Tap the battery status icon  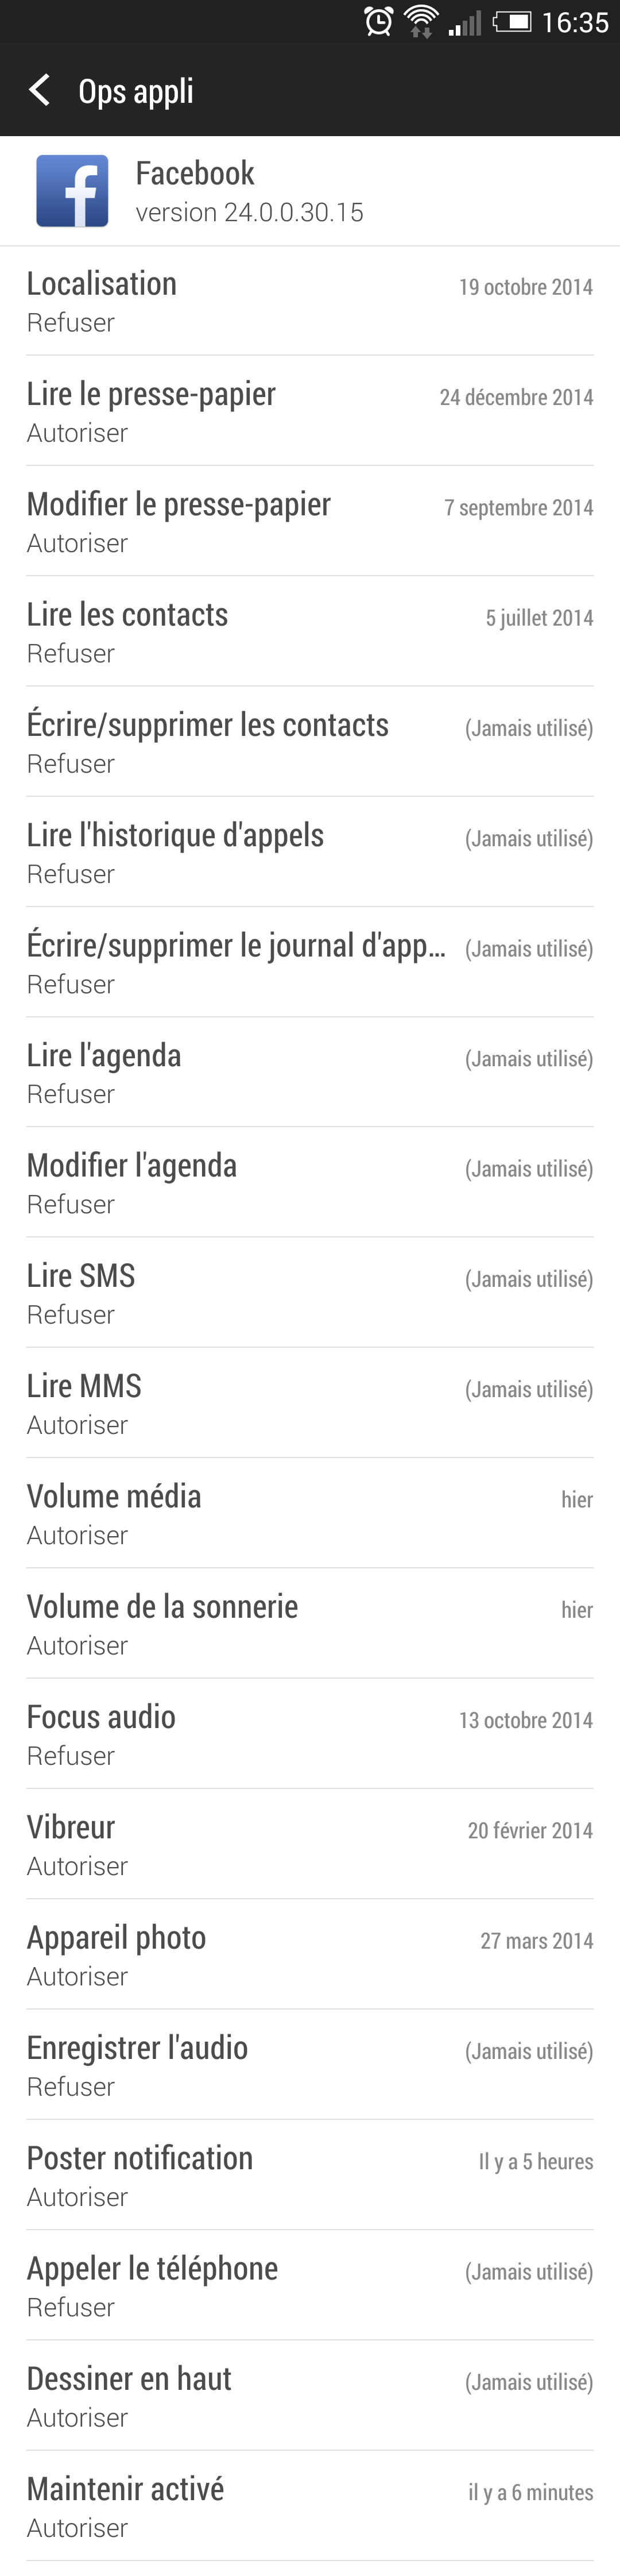[512, 21]
